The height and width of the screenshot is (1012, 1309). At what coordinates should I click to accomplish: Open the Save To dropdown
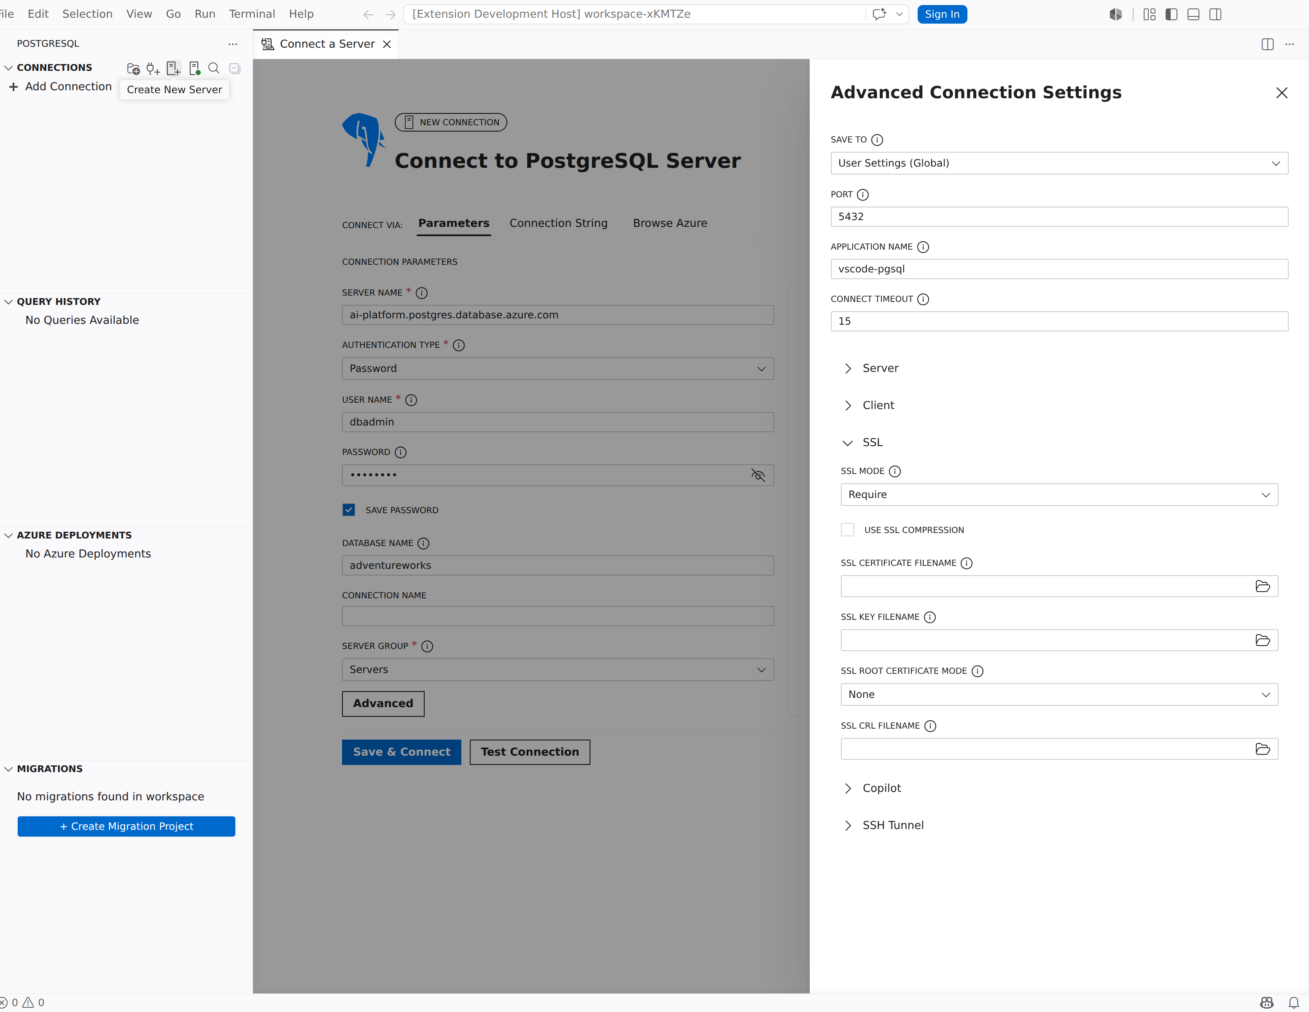click(1059, 164)
